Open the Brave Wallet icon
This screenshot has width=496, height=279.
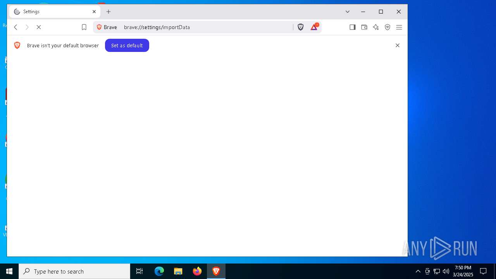coord(364,27)
